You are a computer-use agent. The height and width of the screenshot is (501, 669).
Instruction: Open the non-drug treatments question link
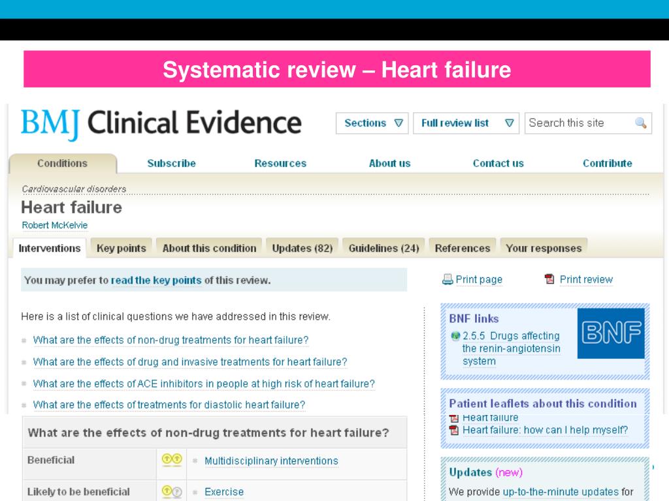171,340
